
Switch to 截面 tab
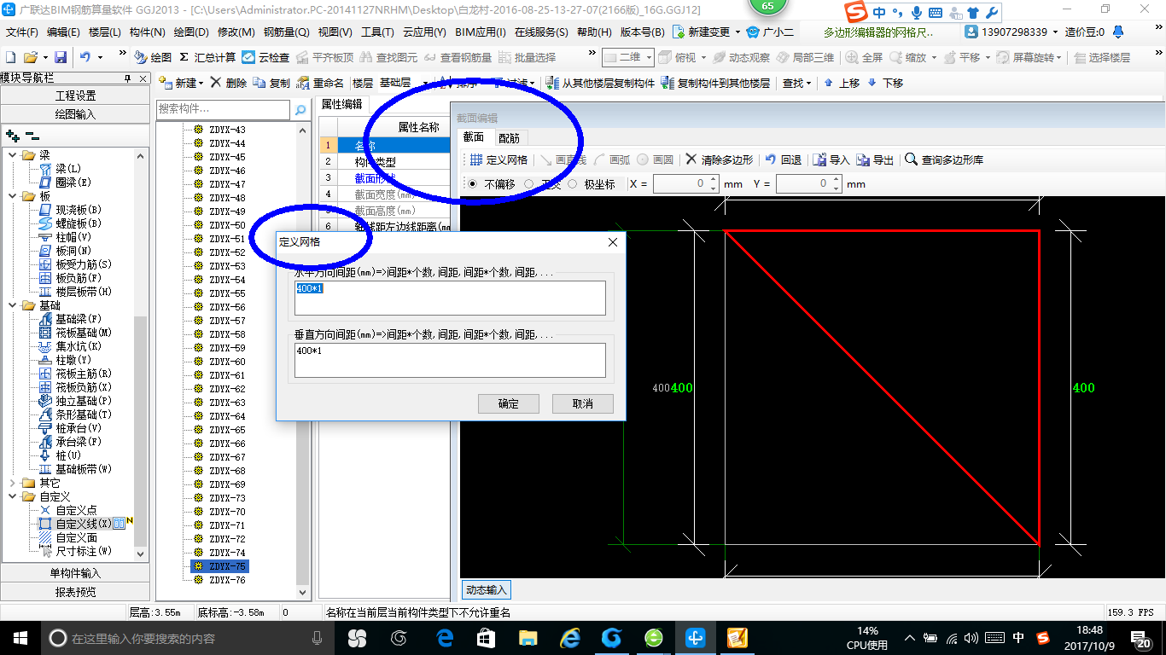[x=474, y=136]
